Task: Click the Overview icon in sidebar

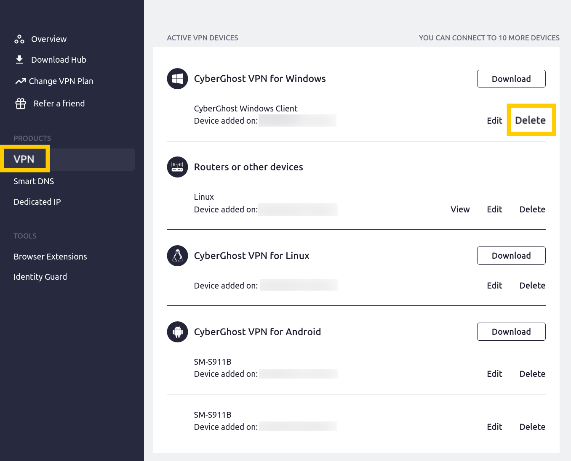Action: (x=19, y=39)
